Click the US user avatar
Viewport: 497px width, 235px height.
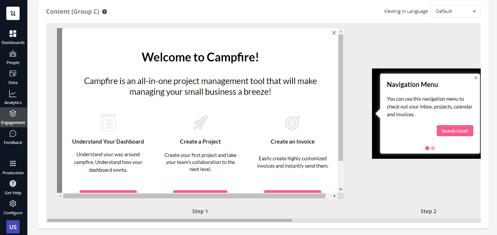[13, 227]
